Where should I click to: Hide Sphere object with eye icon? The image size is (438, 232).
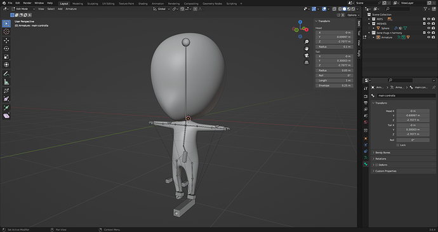pyautogui.click(x=428, y=28)
